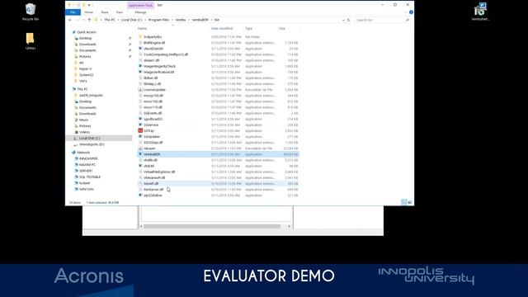528x297 pixels.
Task: Open the View ribbon tab
Action: click(x=119, y=12)
